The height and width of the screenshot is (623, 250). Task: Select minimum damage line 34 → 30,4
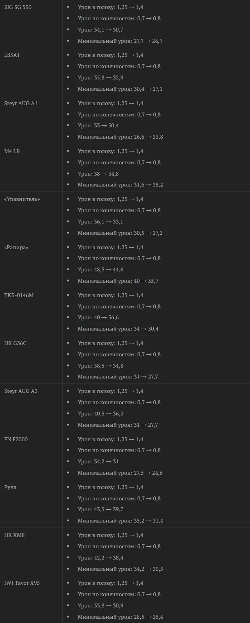[x=118, y=329]
